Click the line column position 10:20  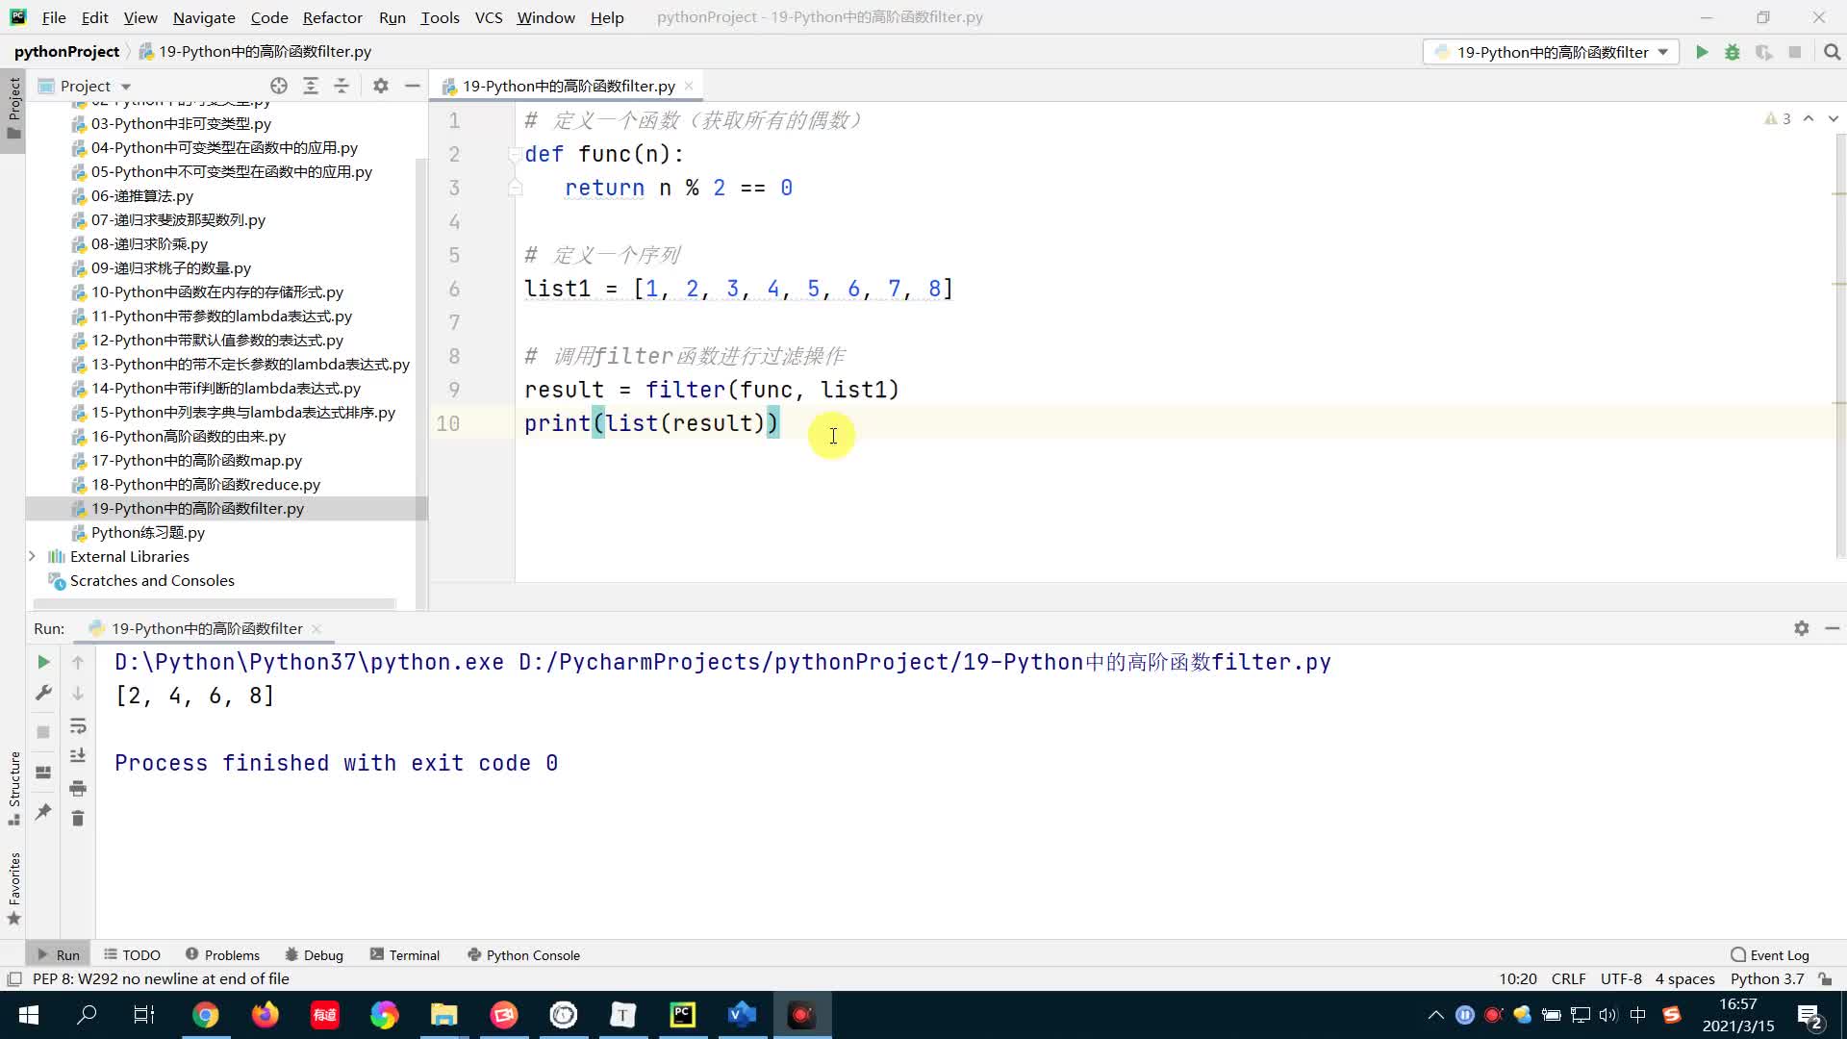click(x=1518, y=979)
